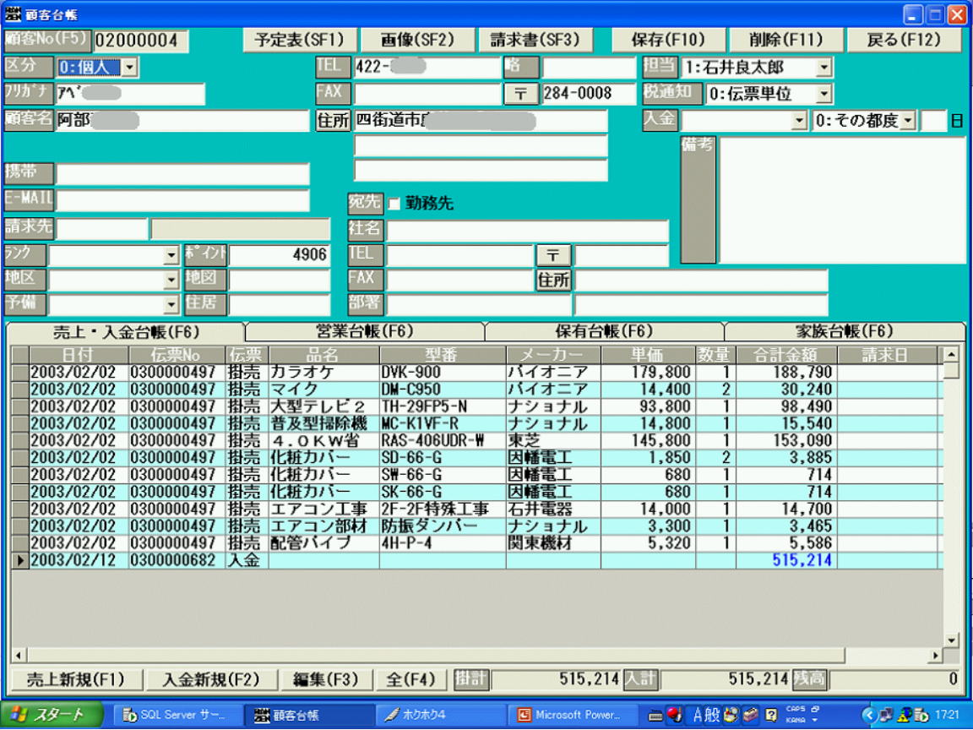Viewport: 973px width, 730px height.
Task: Click the grid's vertical scrollbar down arrow
Action: tap(951, 640)
